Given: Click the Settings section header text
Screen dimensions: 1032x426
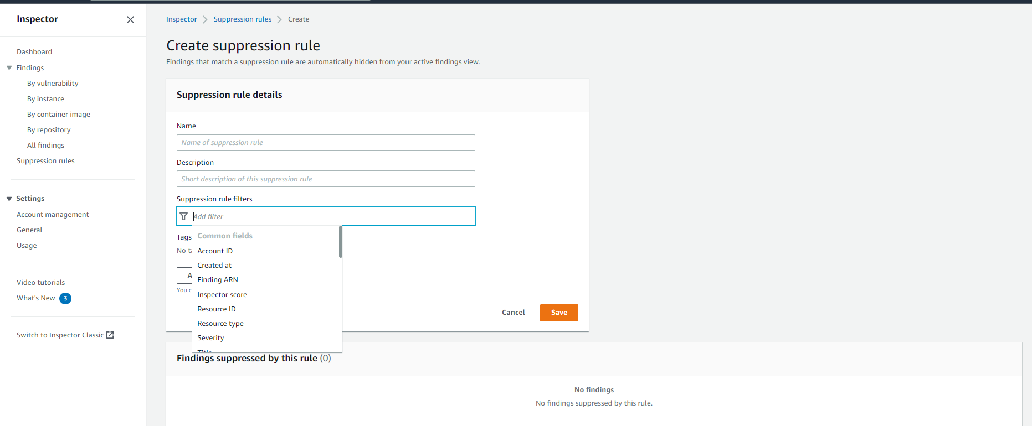Looking at the screenshot, I should coord(30,198).
